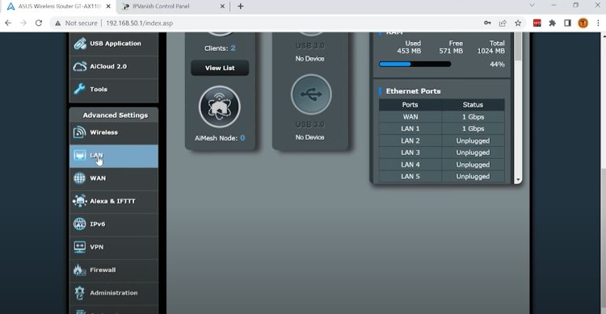Click the AiMesh Node router icon
This screenshot has width=606, height=314.
tap(220, 107)
